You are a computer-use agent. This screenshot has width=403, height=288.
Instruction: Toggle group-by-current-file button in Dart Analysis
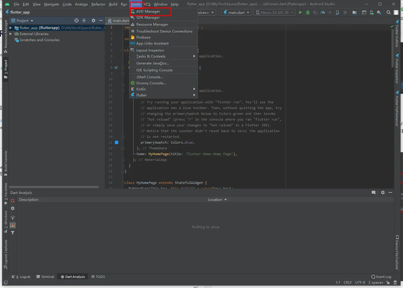(13, 225)
